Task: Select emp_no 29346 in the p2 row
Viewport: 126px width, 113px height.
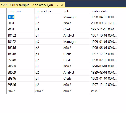Action: click(x=20, y=85)
